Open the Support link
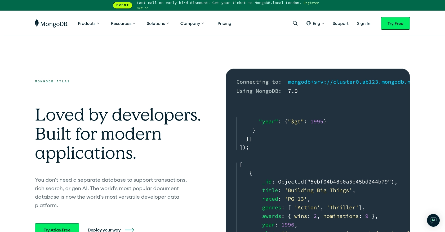 coord(341,23)
